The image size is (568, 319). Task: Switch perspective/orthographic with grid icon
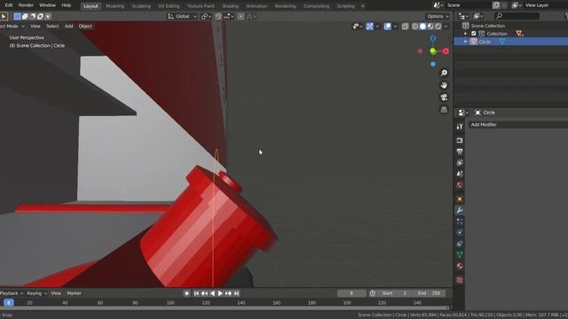pyautogui.click(x=444, y=109)
